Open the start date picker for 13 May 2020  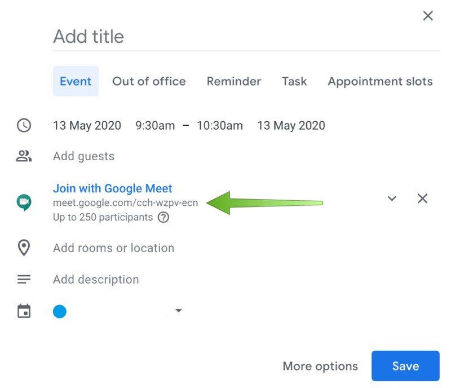87,125
